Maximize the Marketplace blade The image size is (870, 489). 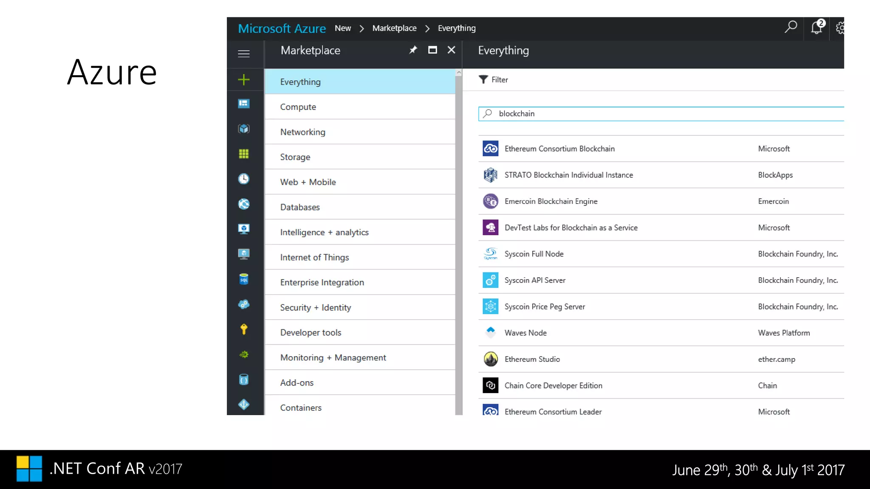(x=432, y=50)
